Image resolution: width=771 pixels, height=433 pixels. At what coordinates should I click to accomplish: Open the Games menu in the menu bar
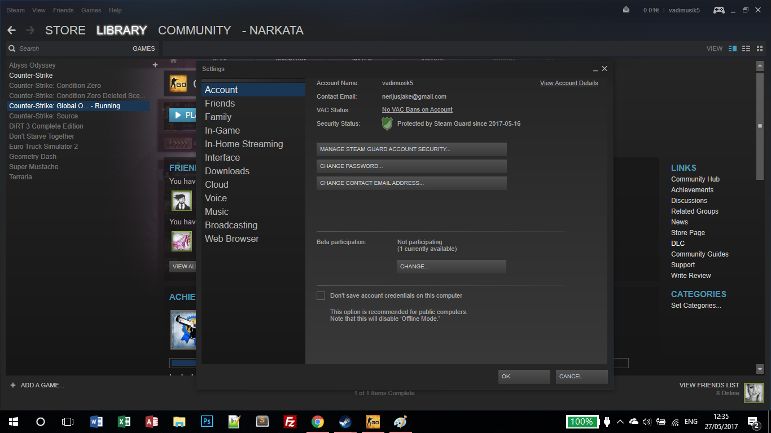click(91, 10)
